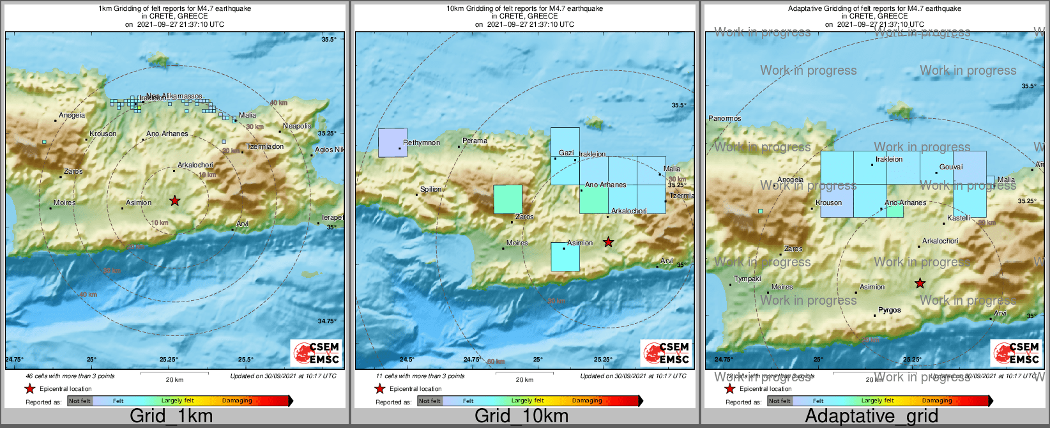The width and height of the screenshot is (1050, 428).
Task: Select the 'Not felt' legend segment in the Grid_1km panel
Action: 80,401
